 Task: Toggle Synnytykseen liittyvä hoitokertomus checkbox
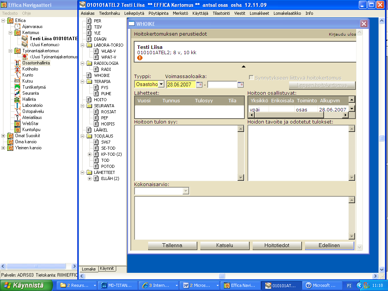251,78
